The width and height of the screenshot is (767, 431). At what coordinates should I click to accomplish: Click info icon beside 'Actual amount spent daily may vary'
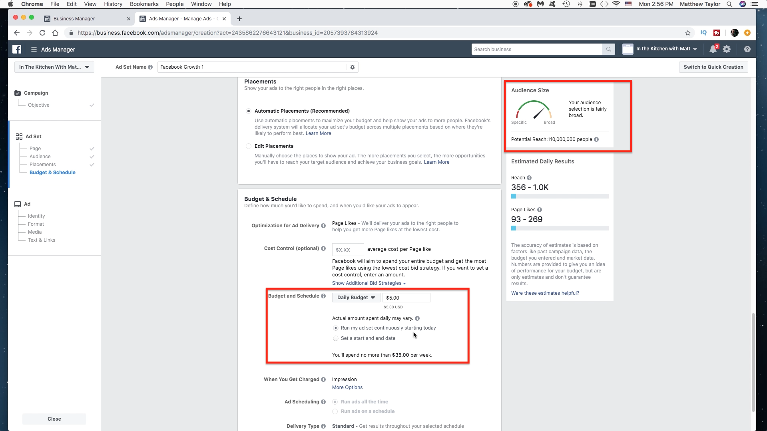[417, 318]
